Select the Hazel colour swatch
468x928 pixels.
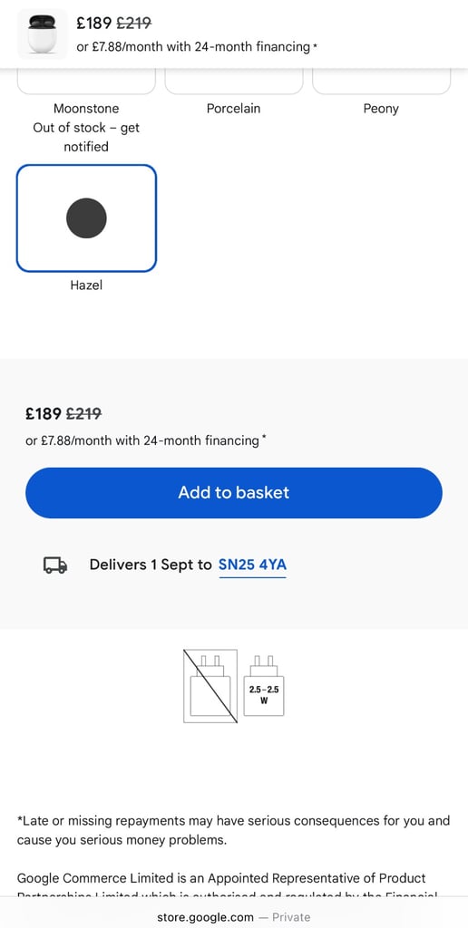pyautogui.click(x=86, y=217)
